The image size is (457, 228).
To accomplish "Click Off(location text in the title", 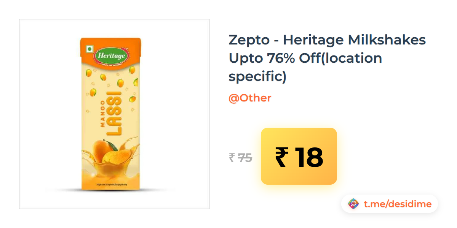I will click(340, 58).
